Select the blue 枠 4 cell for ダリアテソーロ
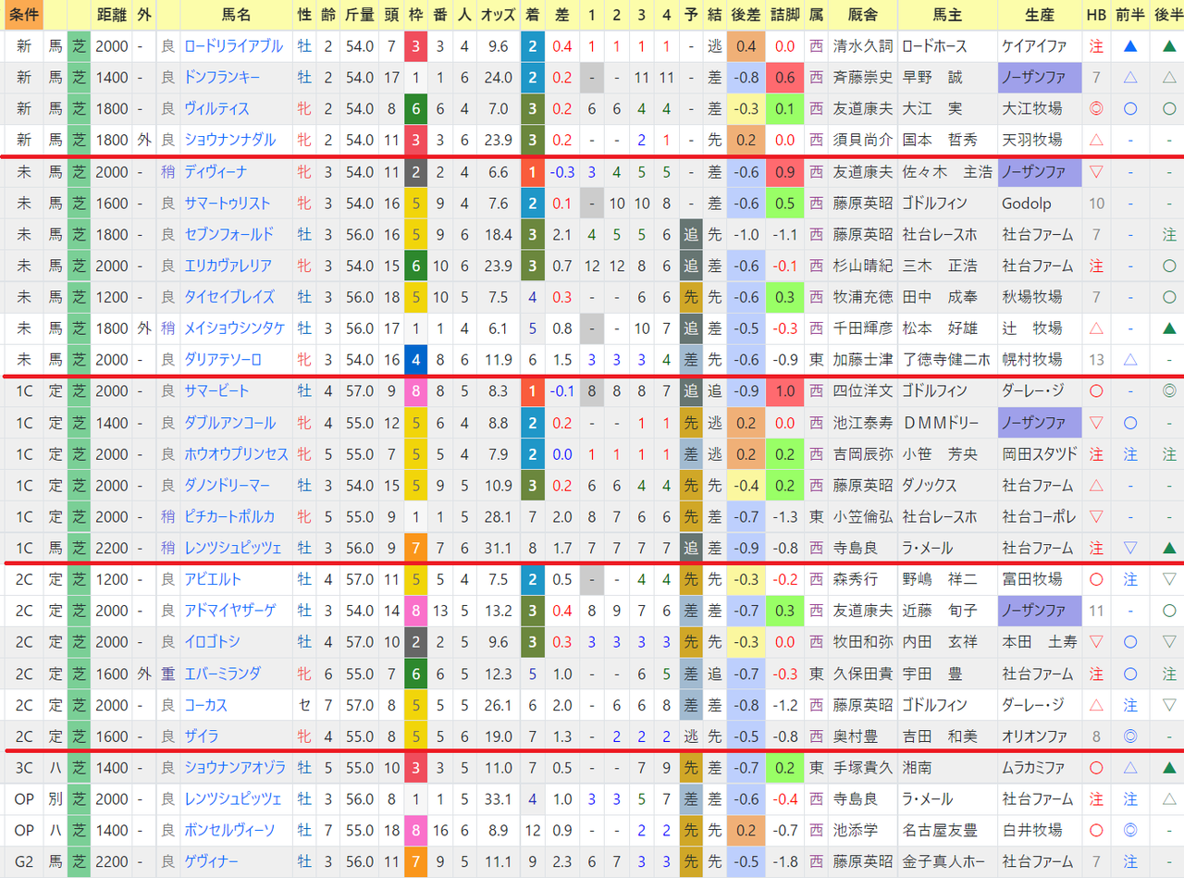The height and width of the screenshot is (878, 1184). coord(415,360)
